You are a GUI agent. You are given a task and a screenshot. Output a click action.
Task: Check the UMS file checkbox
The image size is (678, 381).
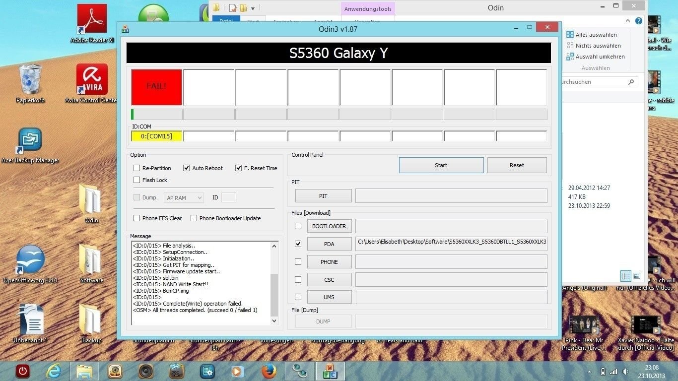(x=298, y=297)
